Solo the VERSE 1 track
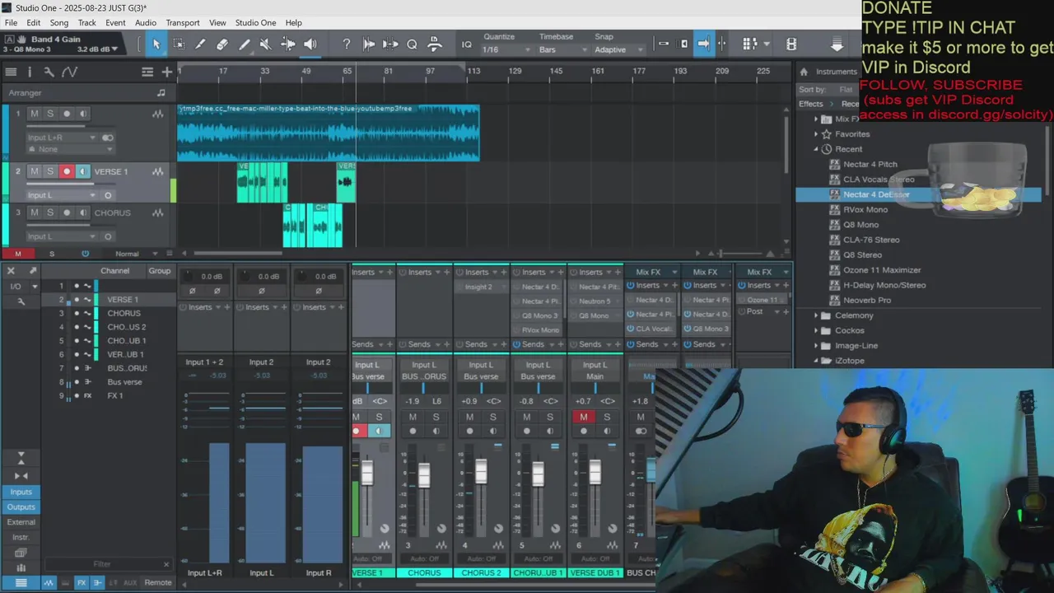Viewport: 1054px width, 593px height. click(x=50, y=171)
